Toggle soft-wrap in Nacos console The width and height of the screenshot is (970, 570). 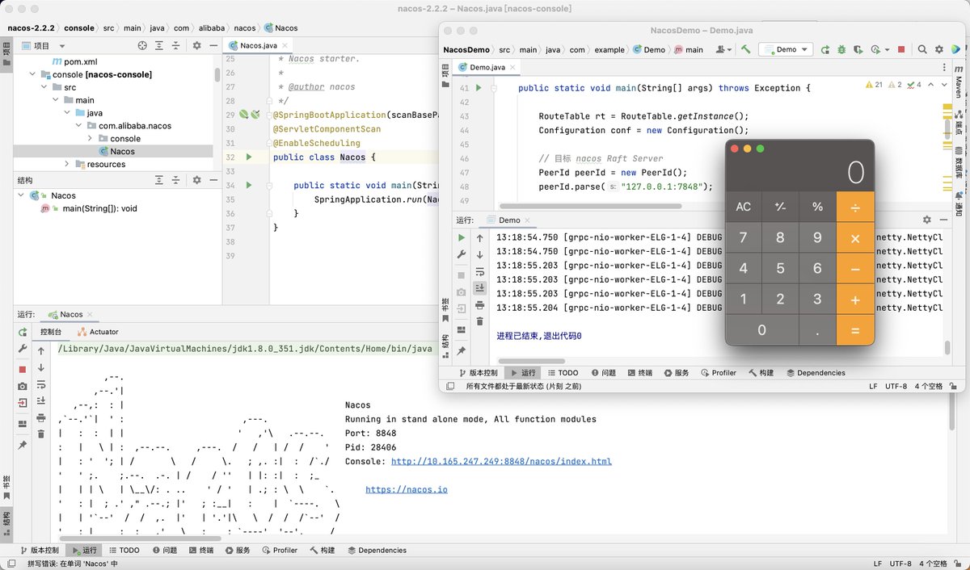[41, 384]
